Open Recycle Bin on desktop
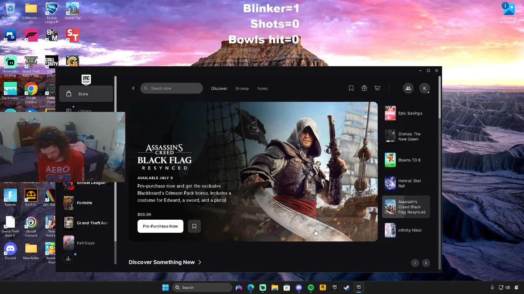The image size is (524, 294). coord(10,11)
